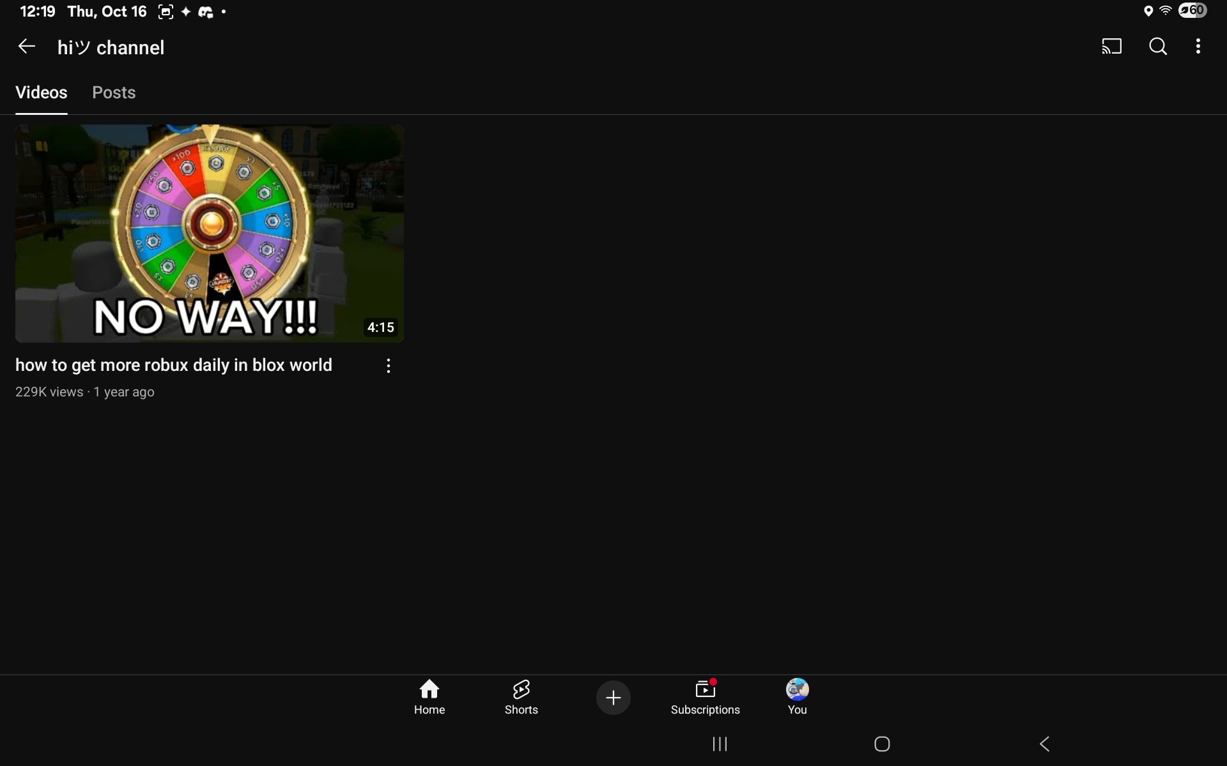
Task: Tap the plus Create button
Action: pyautogui.click(x=613, y=697)
